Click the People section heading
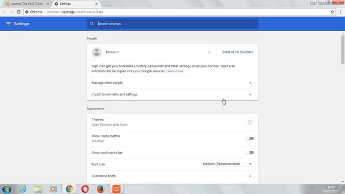The height and width of the screenshot is (194, 345). click(x=92, y=38)
